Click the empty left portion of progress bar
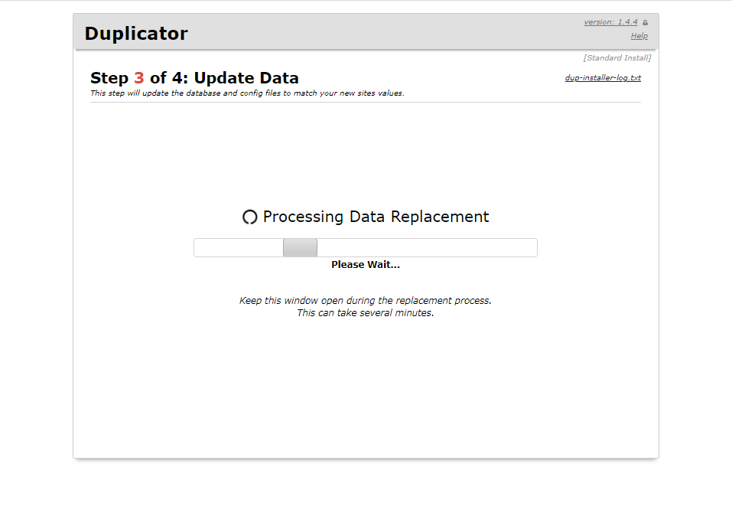The height and width of the screenshot is (529, 732). pos(237,248)
